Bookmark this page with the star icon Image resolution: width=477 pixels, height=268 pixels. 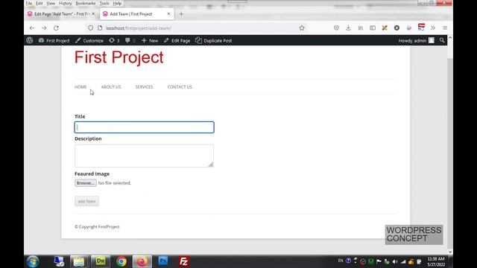pos(301,28)
